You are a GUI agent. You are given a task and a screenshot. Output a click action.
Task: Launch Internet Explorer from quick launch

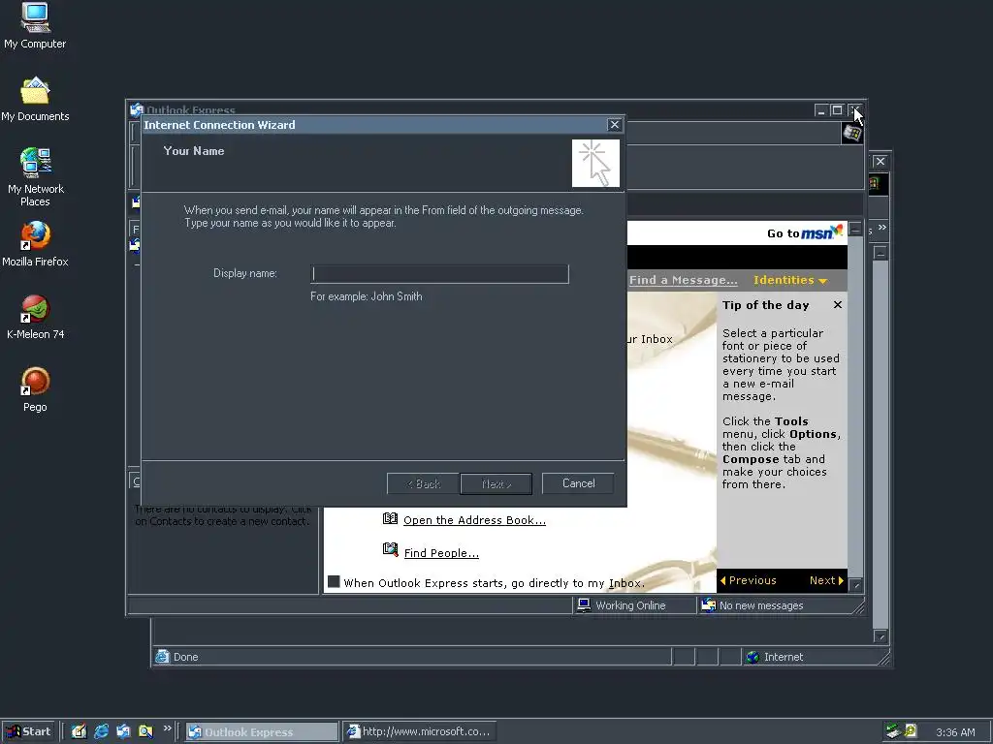click(x=101, y=731)
